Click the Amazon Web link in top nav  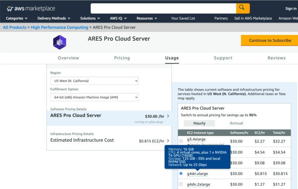288,18
